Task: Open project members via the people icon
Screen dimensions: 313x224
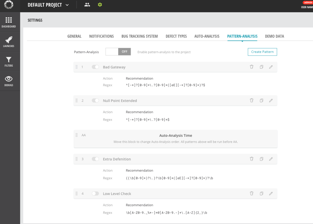Action: pyautogui.click(x=87, y=5)
